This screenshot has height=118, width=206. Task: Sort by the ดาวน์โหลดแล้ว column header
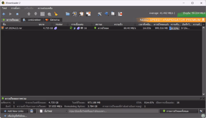pos(161,24)
